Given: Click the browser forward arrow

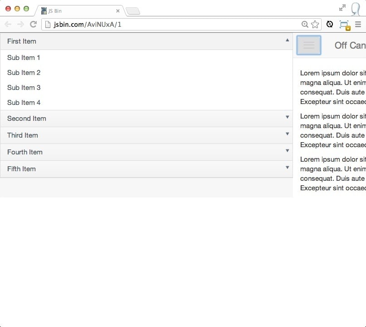Looking at the screenshot, I should pos(20,25).
